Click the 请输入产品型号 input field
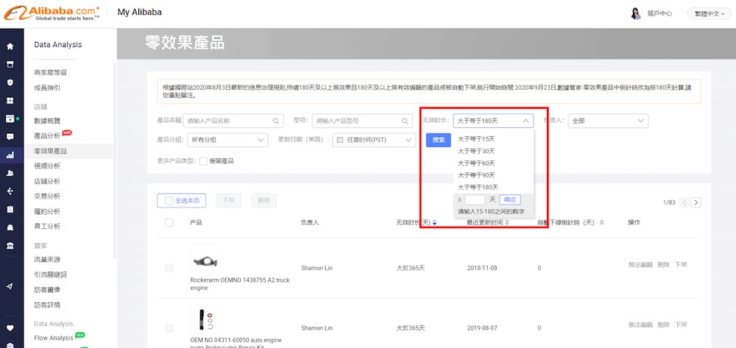This screenshot has height=348, width=736. coord(362,121)
